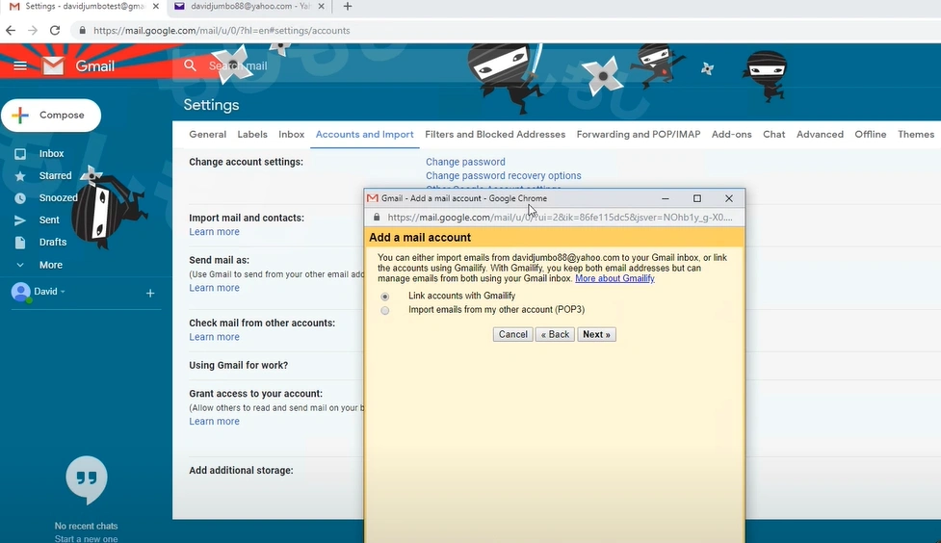Click the Gmail favicon in popup title bar
This screenshot has height=543, width=941.
pyautogui.click(x=373, y=198)
